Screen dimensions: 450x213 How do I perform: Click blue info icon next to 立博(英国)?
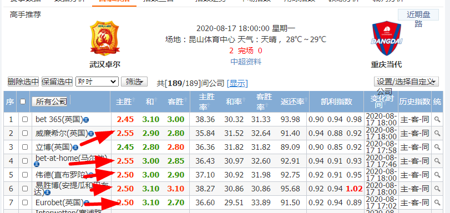click(75, 147)
